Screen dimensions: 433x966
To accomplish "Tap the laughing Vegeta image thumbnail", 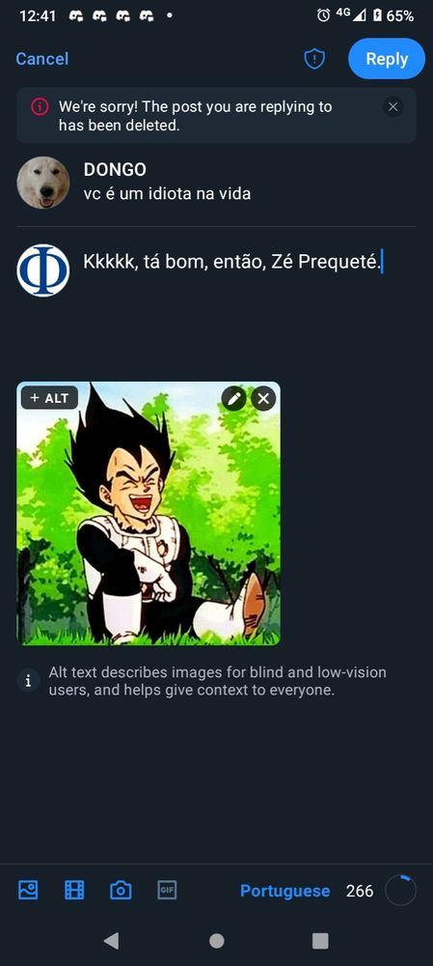I will coord(149,513).
